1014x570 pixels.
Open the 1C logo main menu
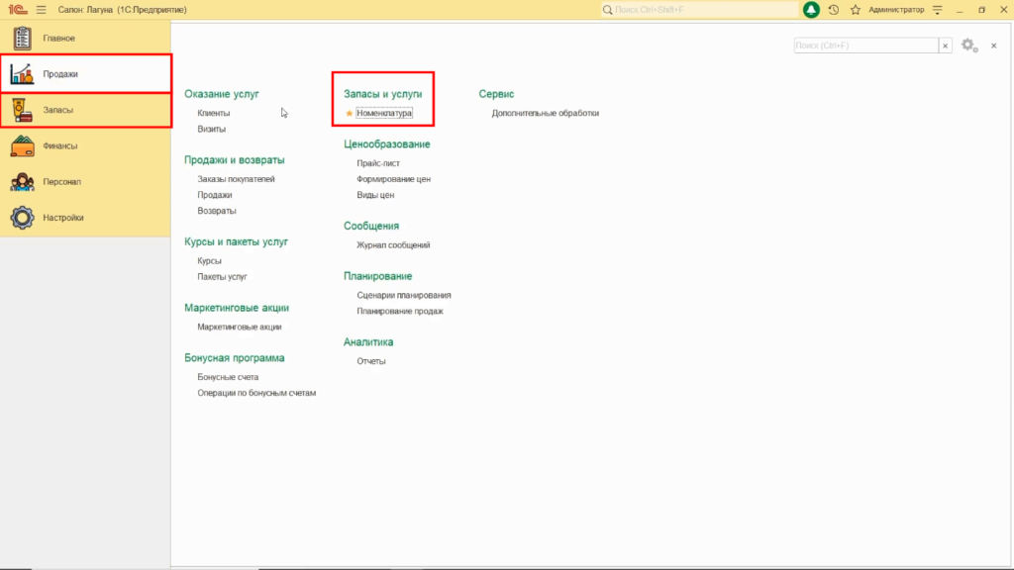tap(18, 10)
